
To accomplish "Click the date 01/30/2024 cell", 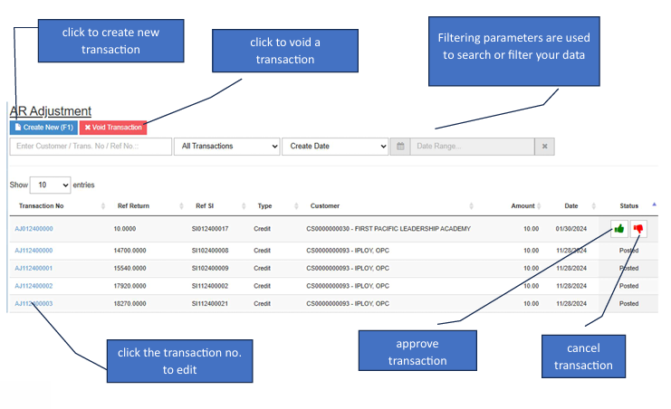I will [571, 229].
